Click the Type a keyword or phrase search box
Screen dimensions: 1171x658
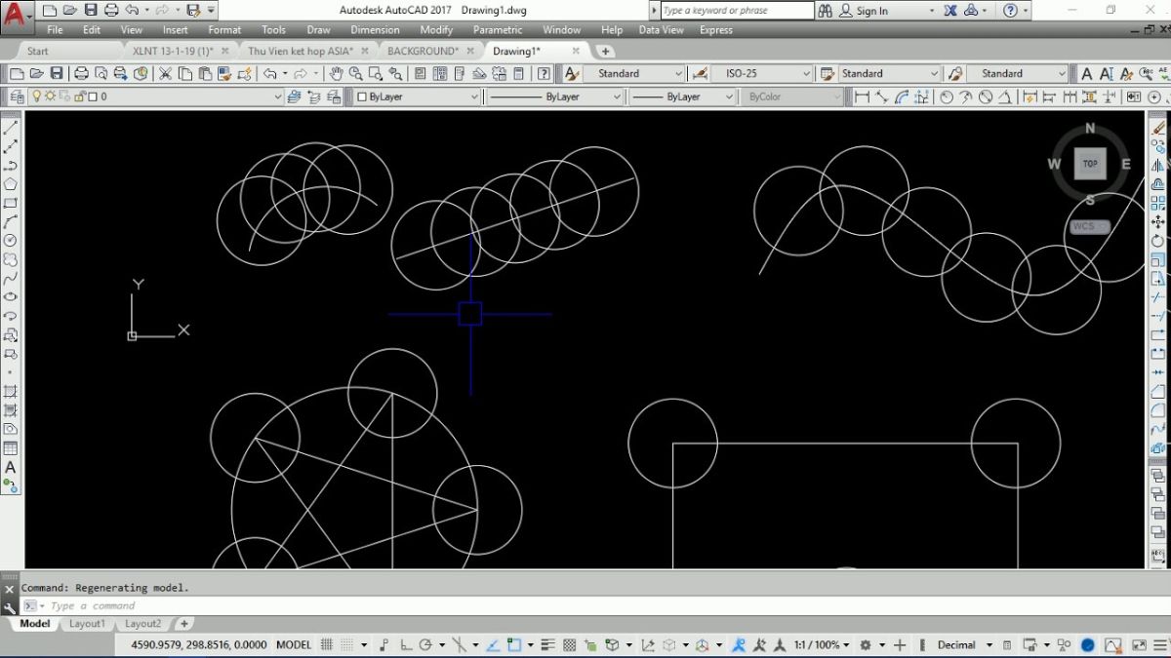pyautogui.click(x=737, y=11)
